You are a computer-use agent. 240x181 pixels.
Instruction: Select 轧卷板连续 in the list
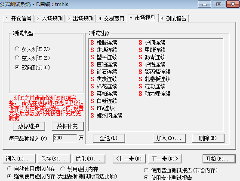pyautogui.click(x=158, y=79)
